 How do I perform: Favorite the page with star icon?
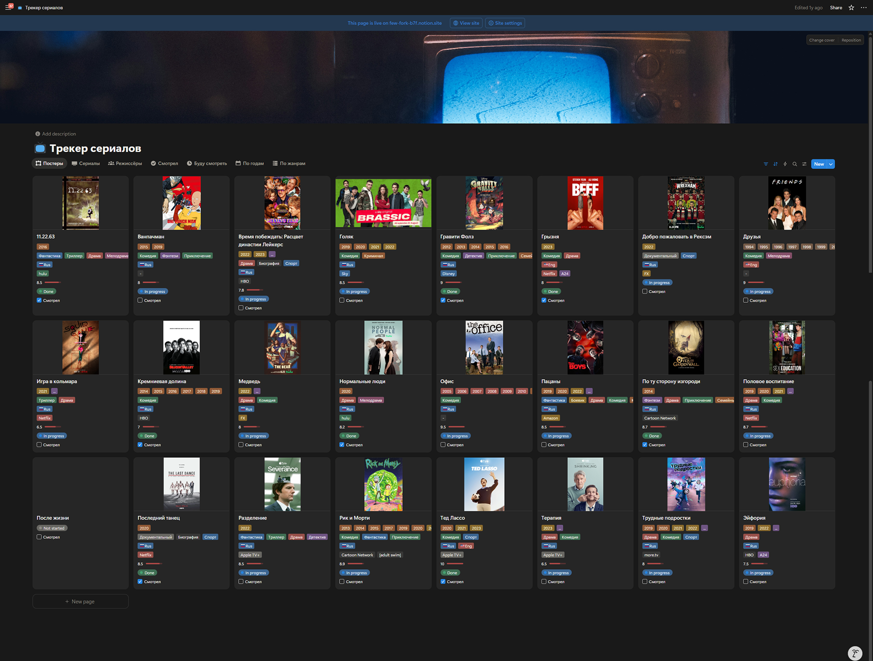click(x=851, y=8)
